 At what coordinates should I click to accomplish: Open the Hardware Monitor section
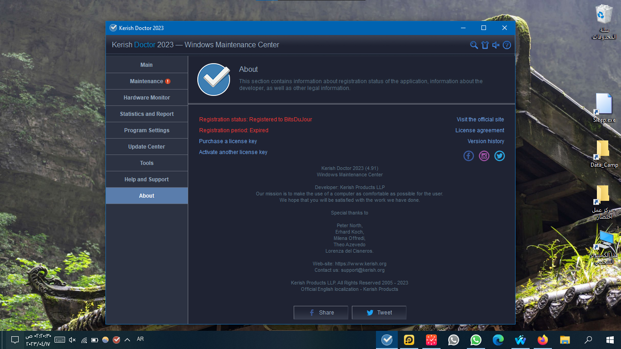click(147, 98)
